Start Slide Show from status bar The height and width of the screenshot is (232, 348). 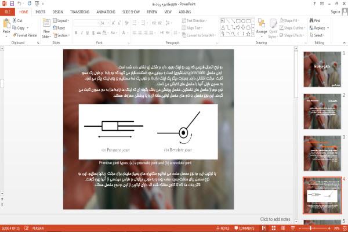coord(293,228)
